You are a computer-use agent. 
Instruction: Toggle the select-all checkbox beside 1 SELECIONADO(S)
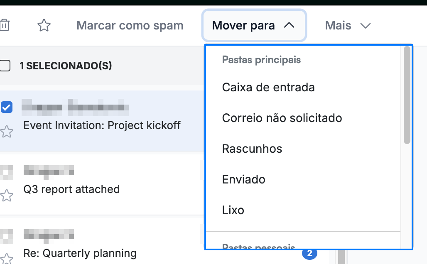point(5,66)
